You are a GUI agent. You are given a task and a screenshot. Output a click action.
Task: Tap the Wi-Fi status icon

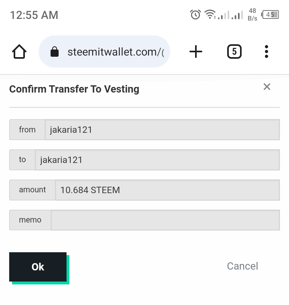[x=210, y=14]
